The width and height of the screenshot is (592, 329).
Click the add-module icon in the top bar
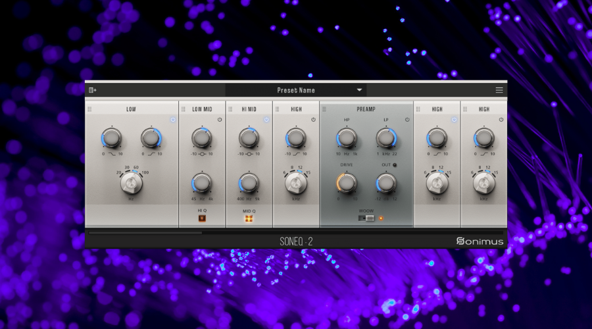[93, 90]
